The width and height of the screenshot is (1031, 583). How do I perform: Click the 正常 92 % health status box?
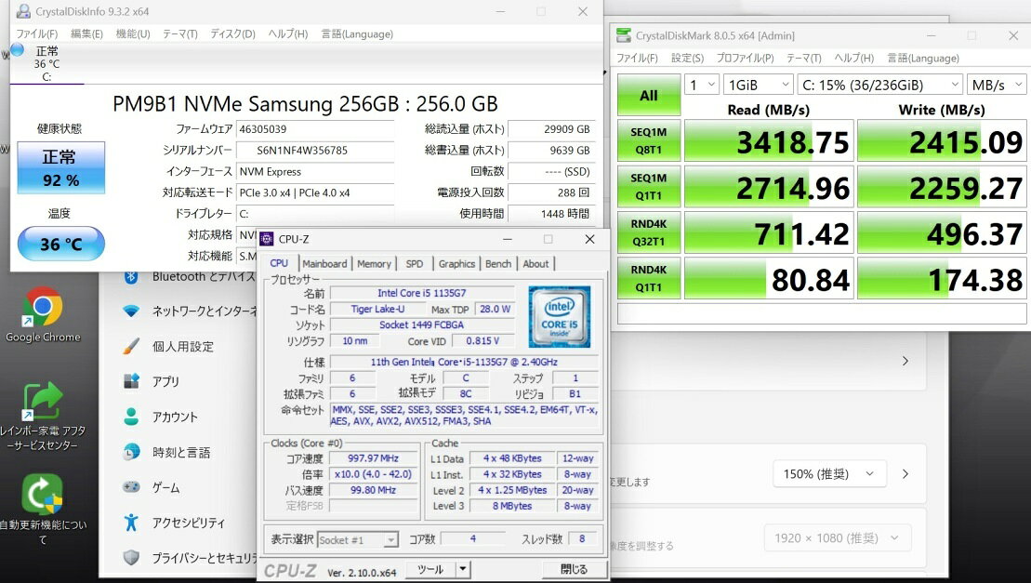pos(60,168)
